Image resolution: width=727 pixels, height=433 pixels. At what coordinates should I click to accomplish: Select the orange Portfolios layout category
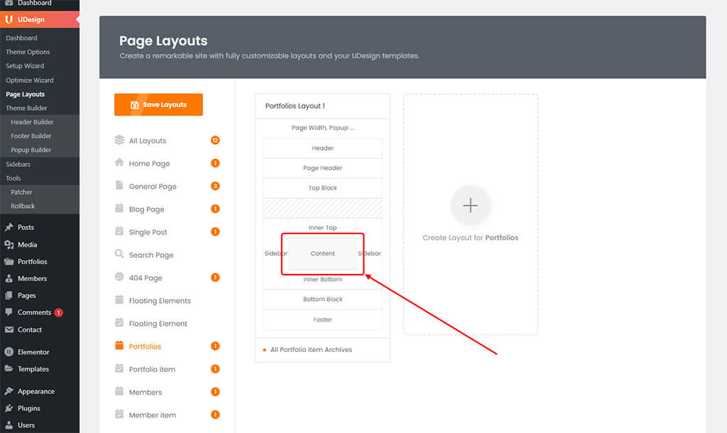click(146, 346)
